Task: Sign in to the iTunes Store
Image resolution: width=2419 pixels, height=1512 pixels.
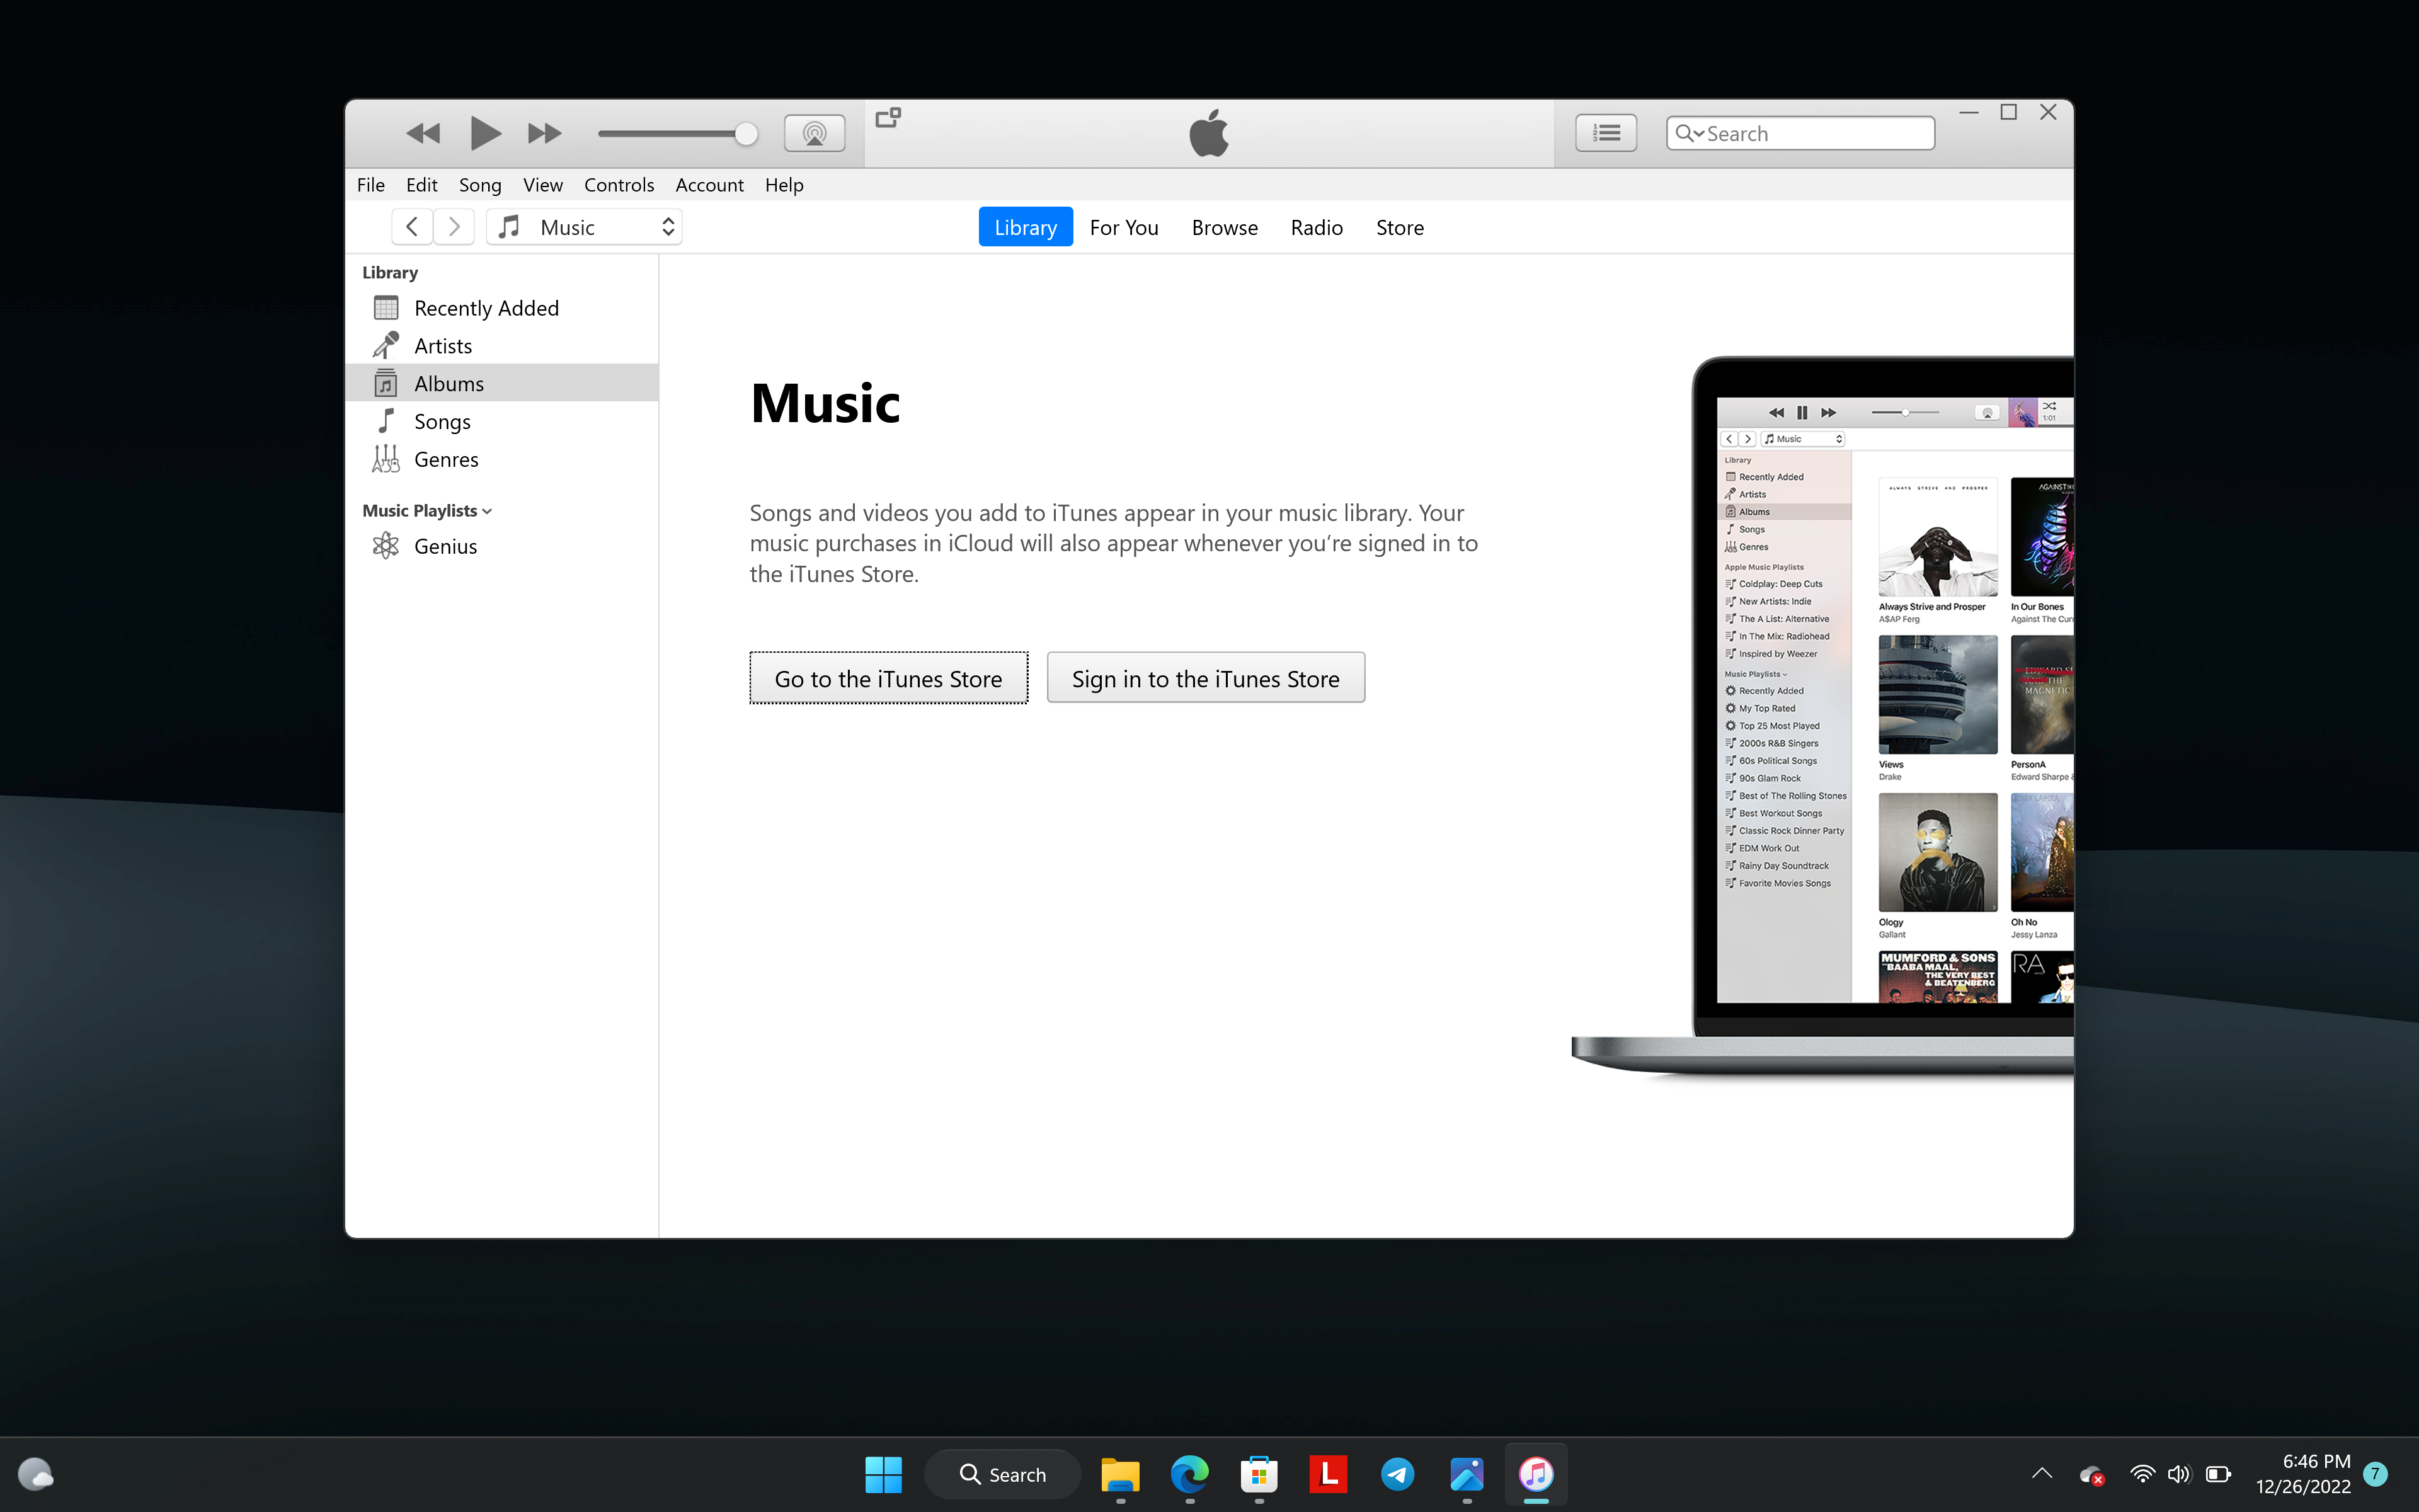Action: (1205, 678)
